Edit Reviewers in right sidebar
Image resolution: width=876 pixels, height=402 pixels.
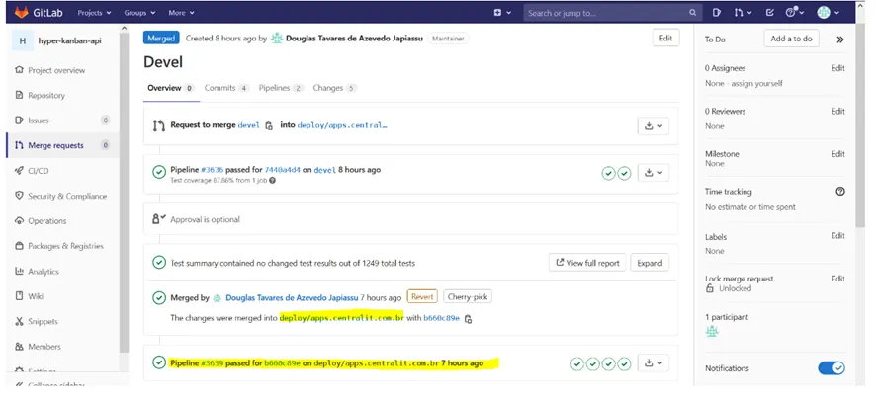838,112
